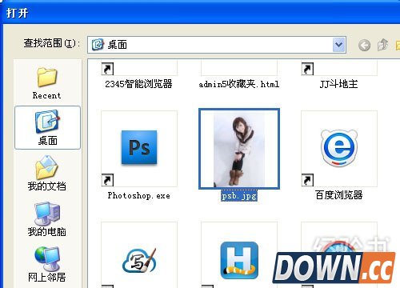Click the 百度浏览器 file name label
Image resolution: width=400 pixels, height=288 pixels.
coord(339,195)
